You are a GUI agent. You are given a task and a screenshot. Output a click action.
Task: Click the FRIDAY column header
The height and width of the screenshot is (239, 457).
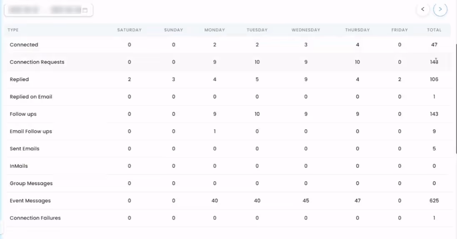(x=400, y=30)
